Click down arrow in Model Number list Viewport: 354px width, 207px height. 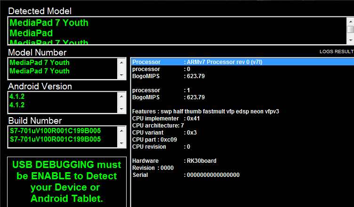tap(121, 75)
